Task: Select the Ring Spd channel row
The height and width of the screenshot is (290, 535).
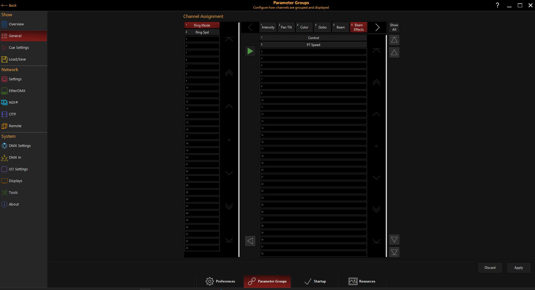Action: [x=202, y=32]
